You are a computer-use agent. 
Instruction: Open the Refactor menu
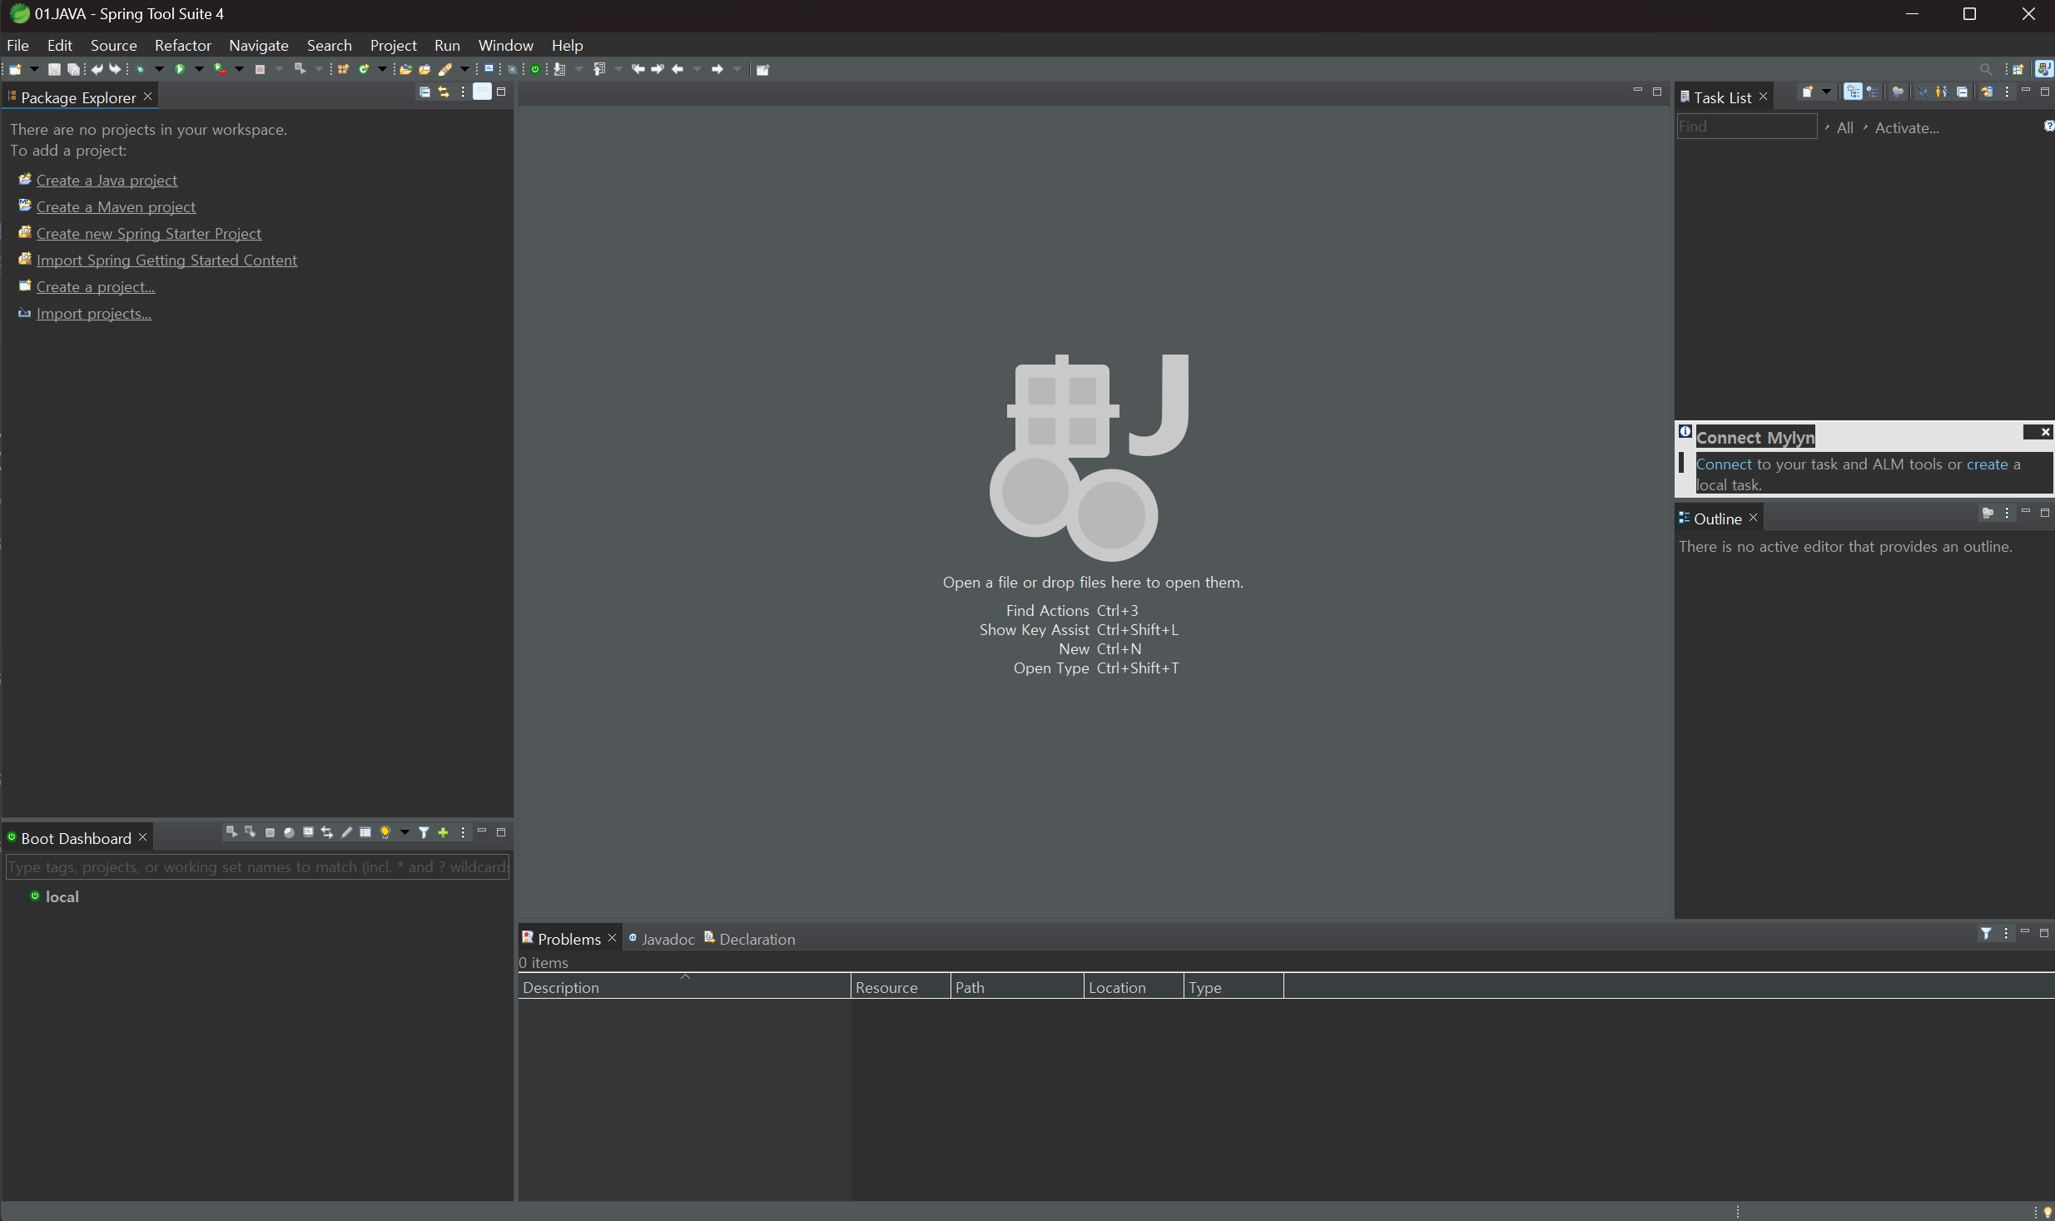tap(182, 45)
